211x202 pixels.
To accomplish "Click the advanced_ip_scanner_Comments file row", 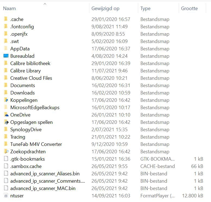I will (x=103, y=181).
